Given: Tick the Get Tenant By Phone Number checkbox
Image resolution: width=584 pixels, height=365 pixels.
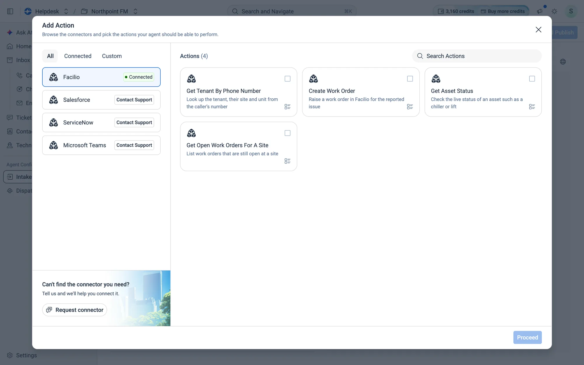Looking at the screenshot, I should coord(287,79).
